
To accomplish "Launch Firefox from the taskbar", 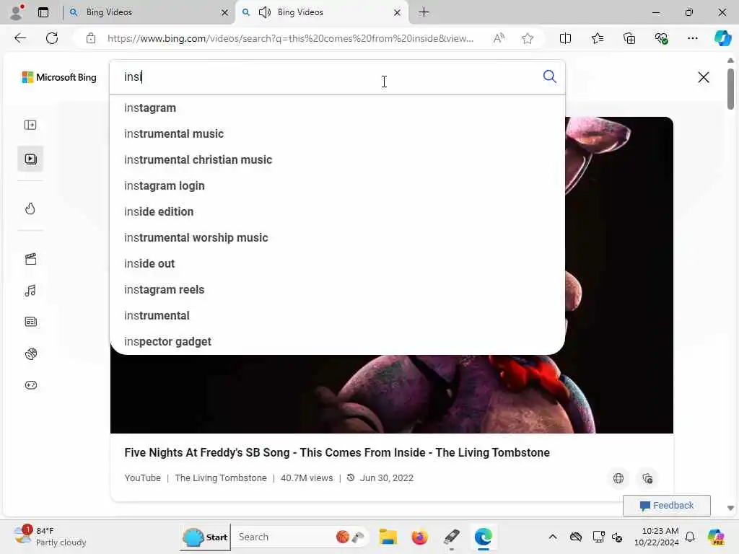I will click(419, 537).
